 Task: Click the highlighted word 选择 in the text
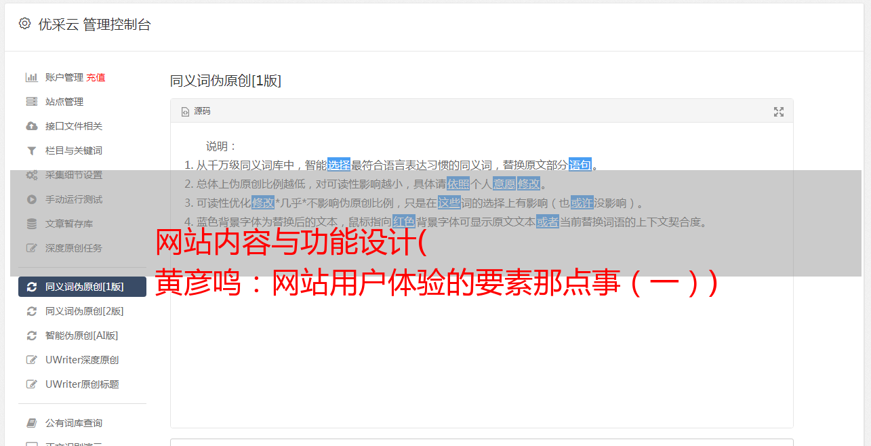point(339,165)
